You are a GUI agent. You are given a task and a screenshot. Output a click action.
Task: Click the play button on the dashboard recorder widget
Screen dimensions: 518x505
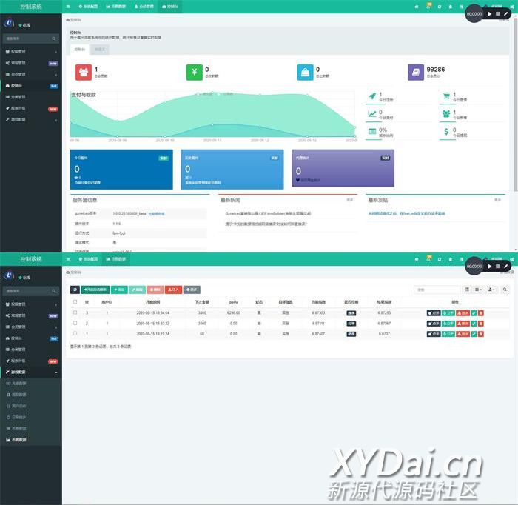490,14
